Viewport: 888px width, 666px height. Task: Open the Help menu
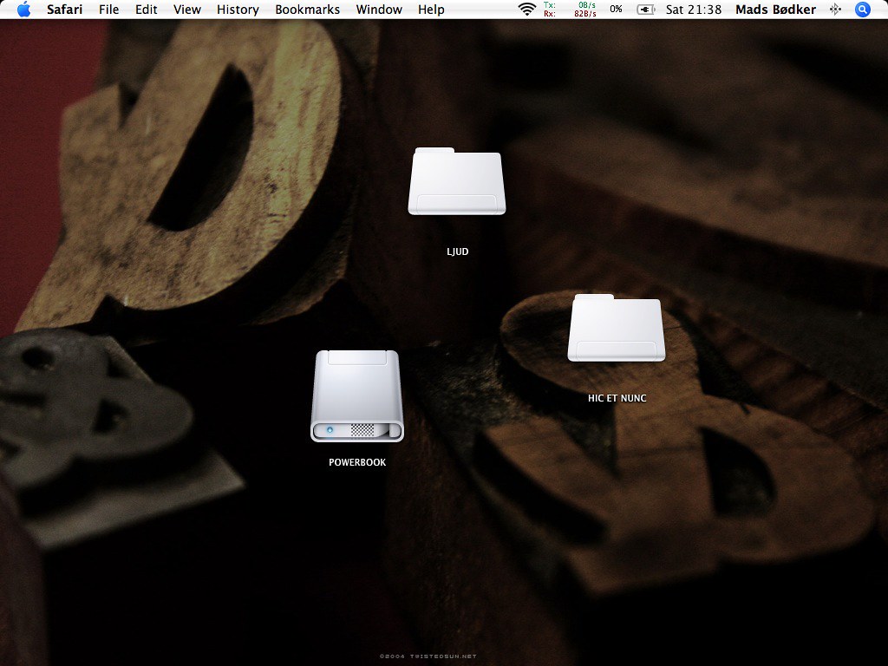pyautogui.click(x=431, y=10)
